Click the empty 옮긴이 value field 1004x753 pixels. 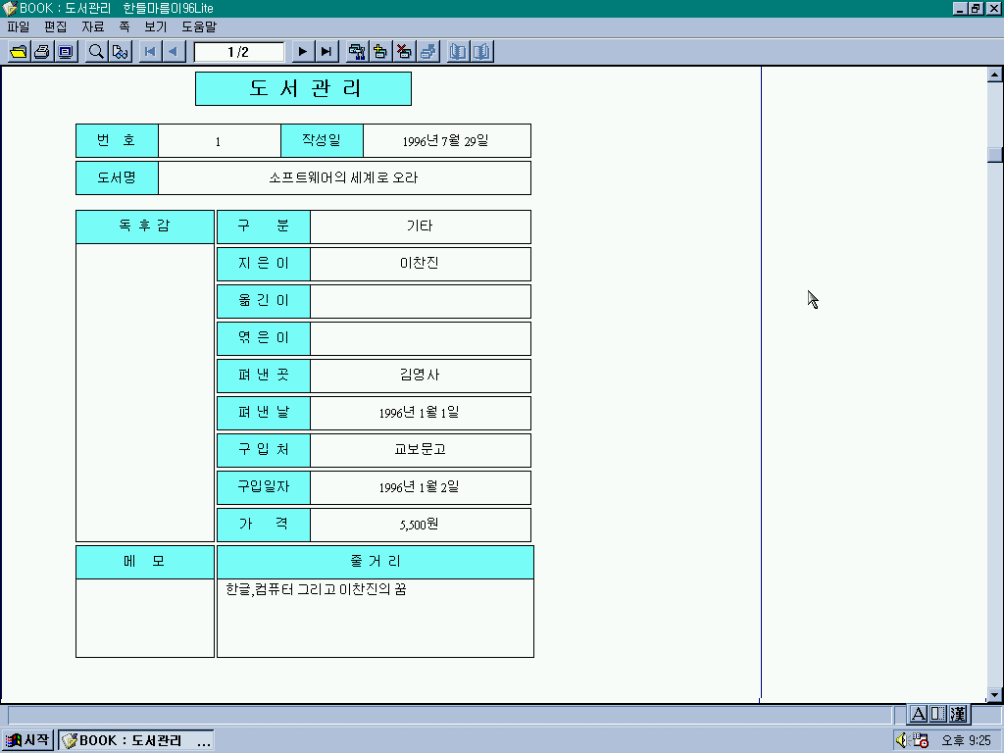(x=420, y=301)
